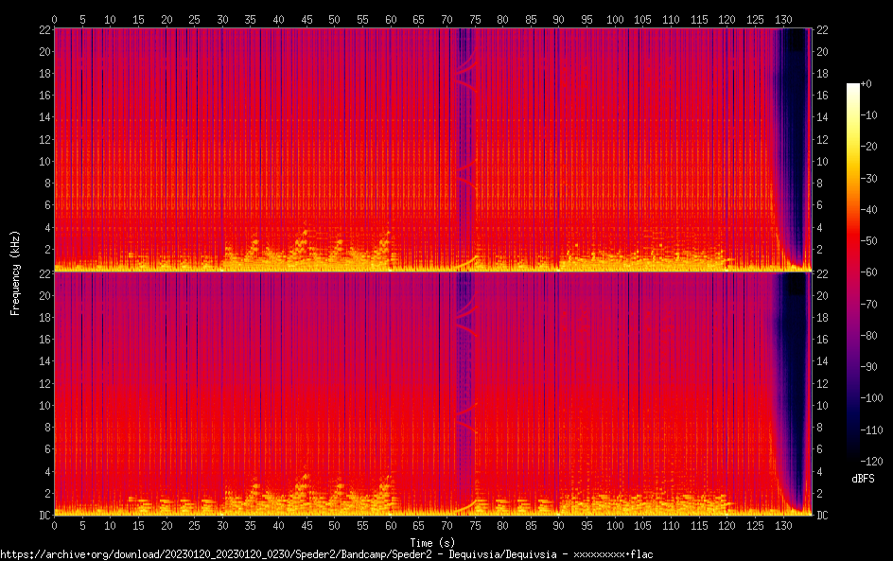Image resolution: width=893 pixels, height=561 pixels.
Task: Select the 100 second tick on the top time axis
Action: click(615, 19)
